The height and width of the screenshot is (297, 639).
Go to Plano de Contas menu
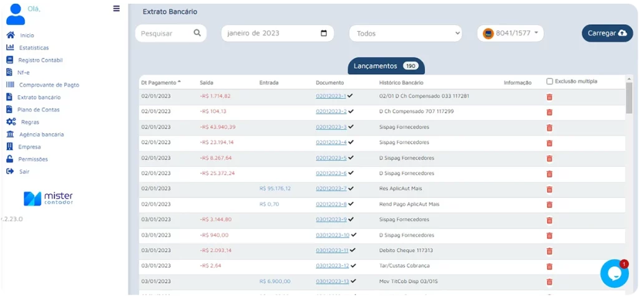point(39,110)
